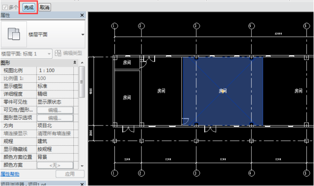Image resolution: width=314 pixels, height=186 pixels.
Task: Select the double door below the highlighted room
Action: [x=210, y=129]
